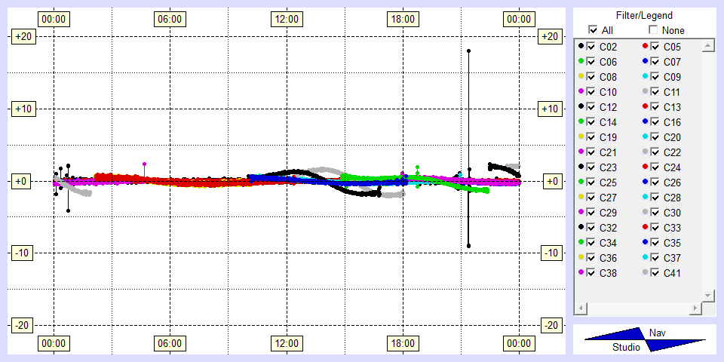Uncheck the All filter checkbox
Image resolution: width=724 pixels, height=362 pixels.
pyautogui.click(x=594, y=30)
